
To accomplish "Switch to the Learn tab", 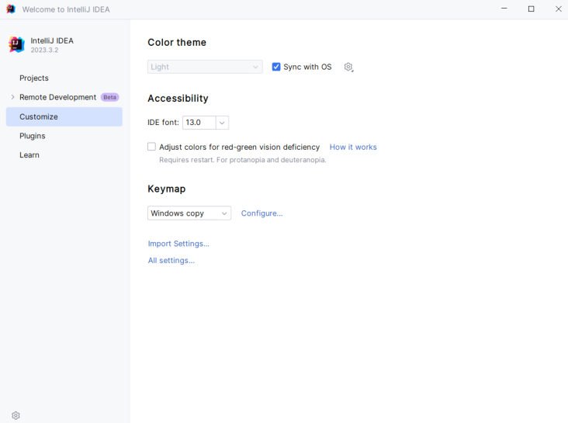I will click(x=29, y=155).
